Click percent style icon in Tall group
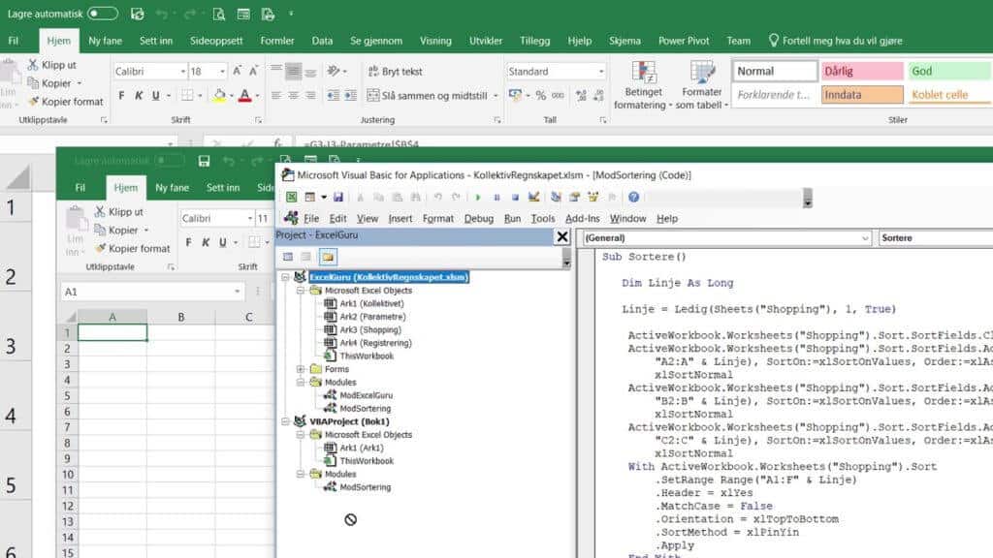 tap(541, 96)
